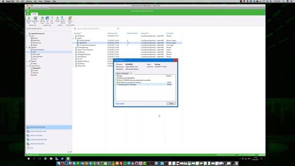Collapse the Replicas node in the tree
This screenshot has width=295, height=166.
coord(27,61)
